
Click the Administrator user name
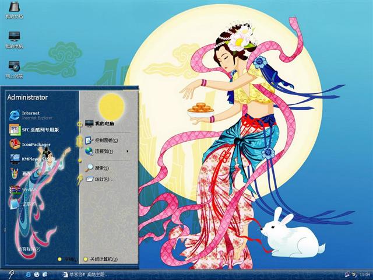point(27,97)
